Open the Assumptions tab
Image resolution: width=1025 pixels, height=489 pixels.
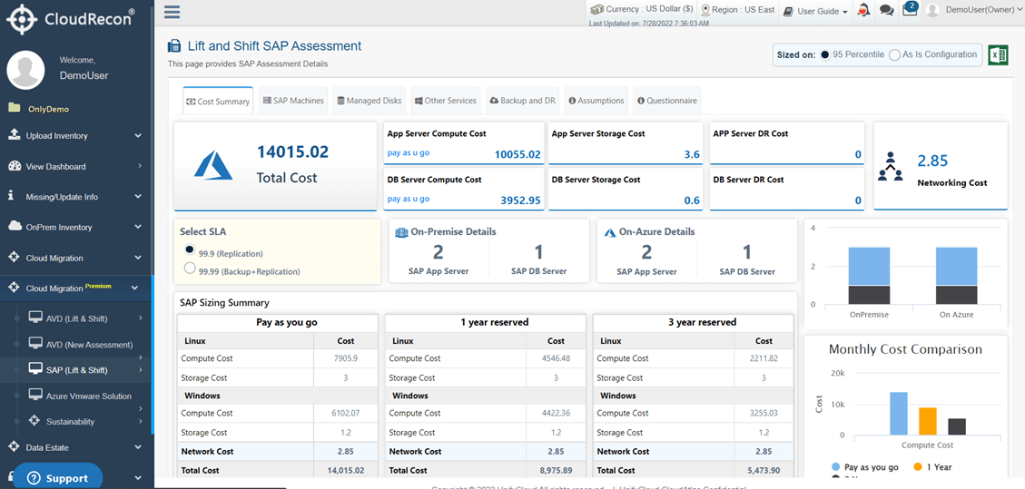(x=596, y=101)
